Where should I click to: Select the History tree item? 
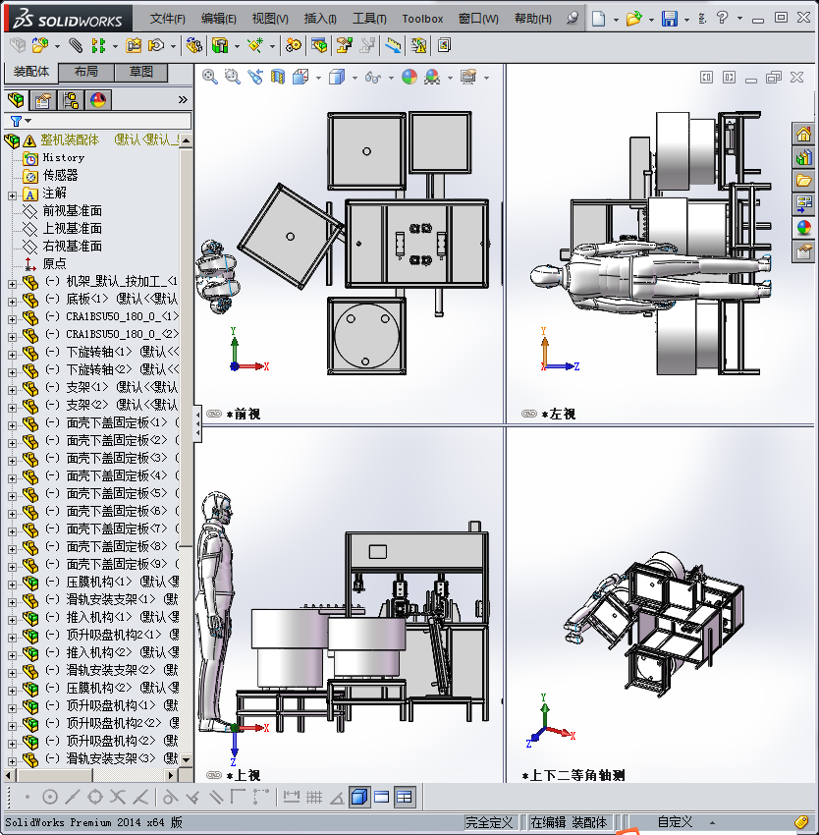click(x=64, y=157)
